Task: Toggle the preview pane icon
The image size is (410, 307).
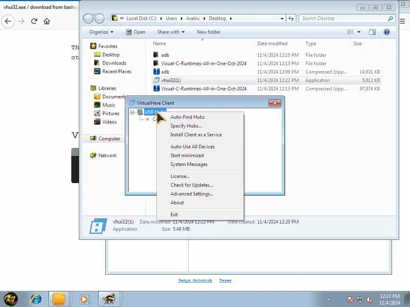Action: [372, 32]
